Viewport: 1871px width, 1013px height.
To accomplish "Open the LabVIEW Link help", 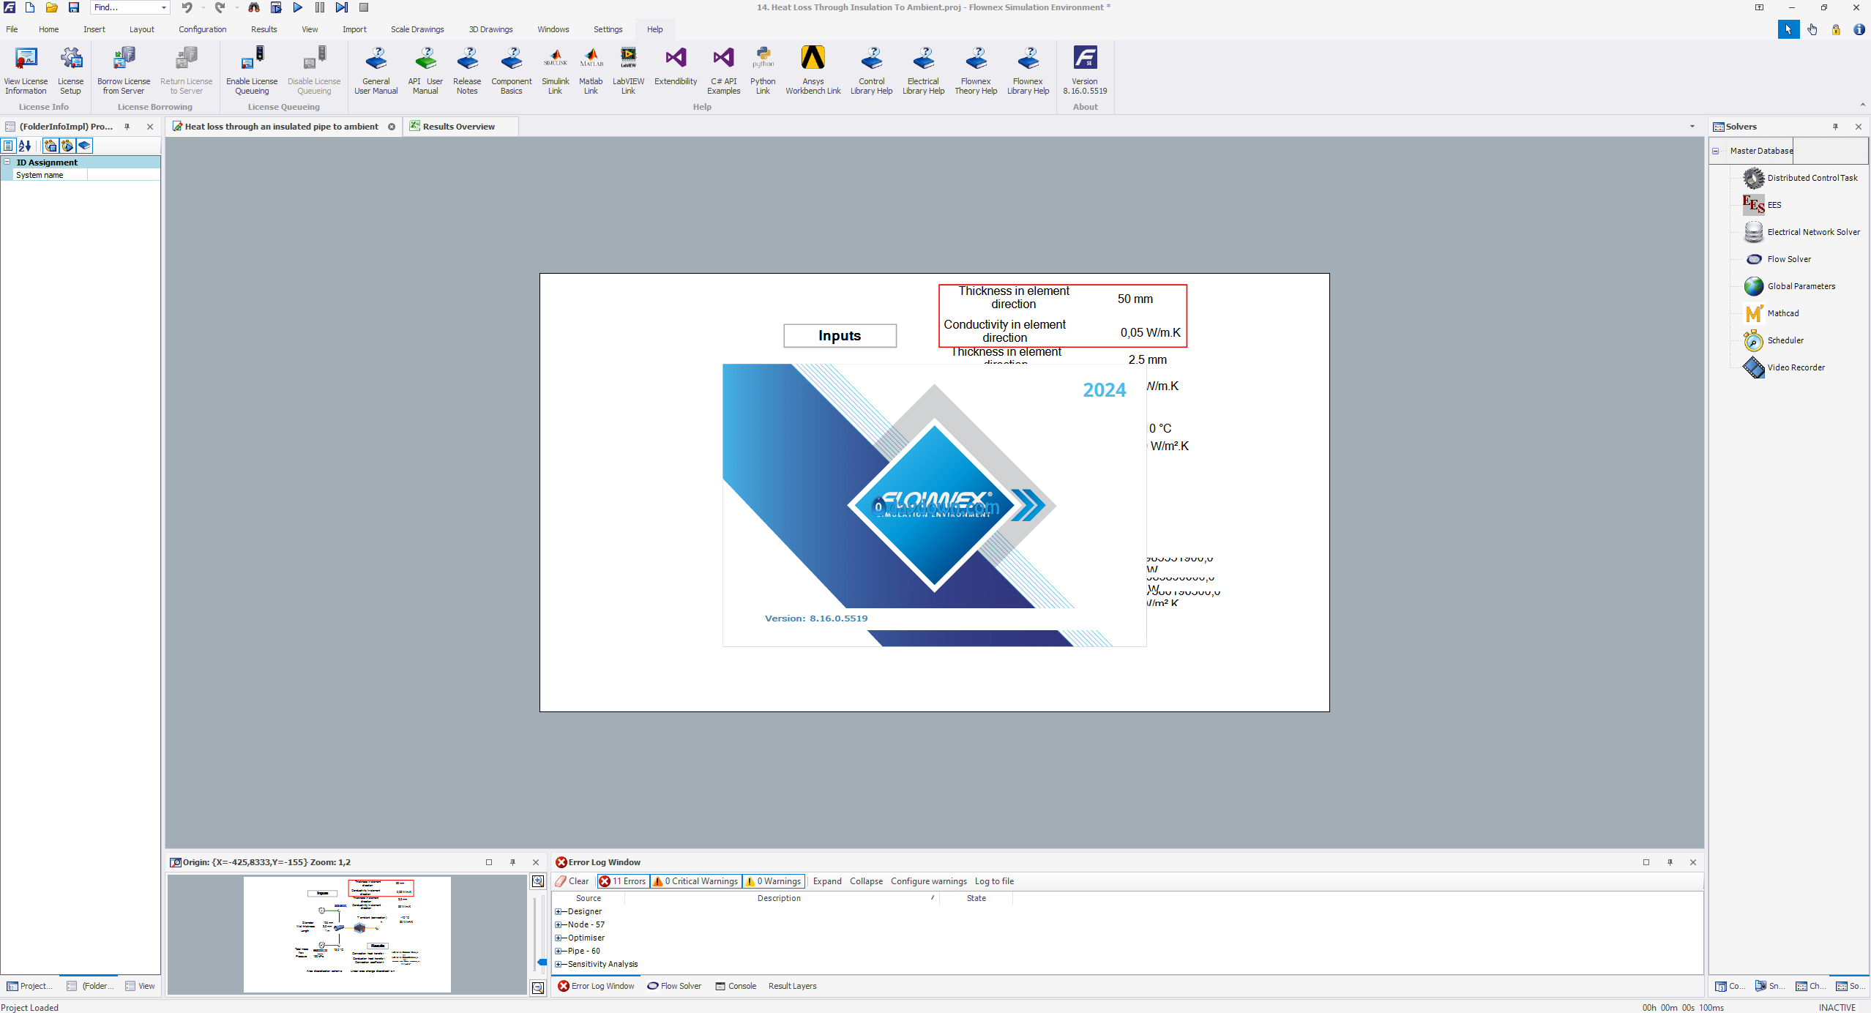I will [x=629, y=70].
